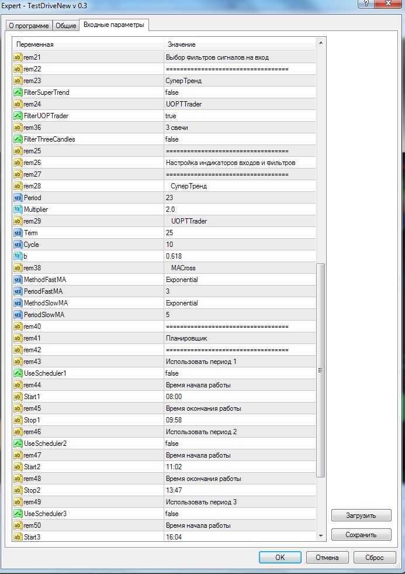
Task: Click the vertical scrollbar thumb
Action: tap(321, 370)
